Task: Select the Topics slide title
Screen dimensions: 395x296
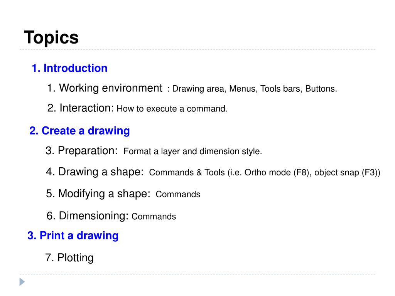Action: click(x=51, y=37)
